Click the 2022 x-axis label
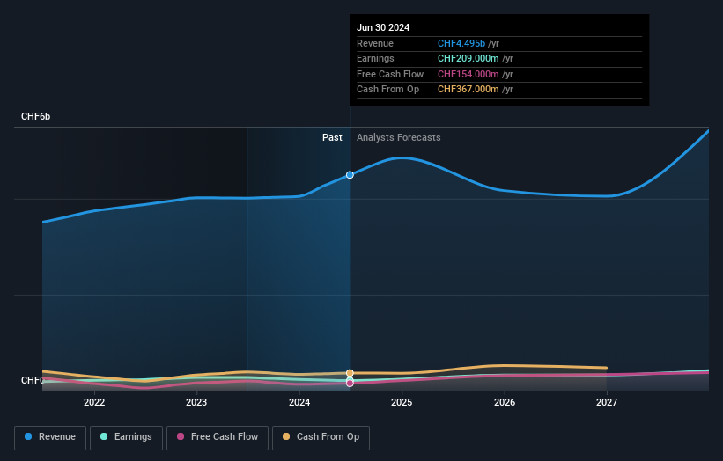Screen dimensions: 723x461 (94, 403)
